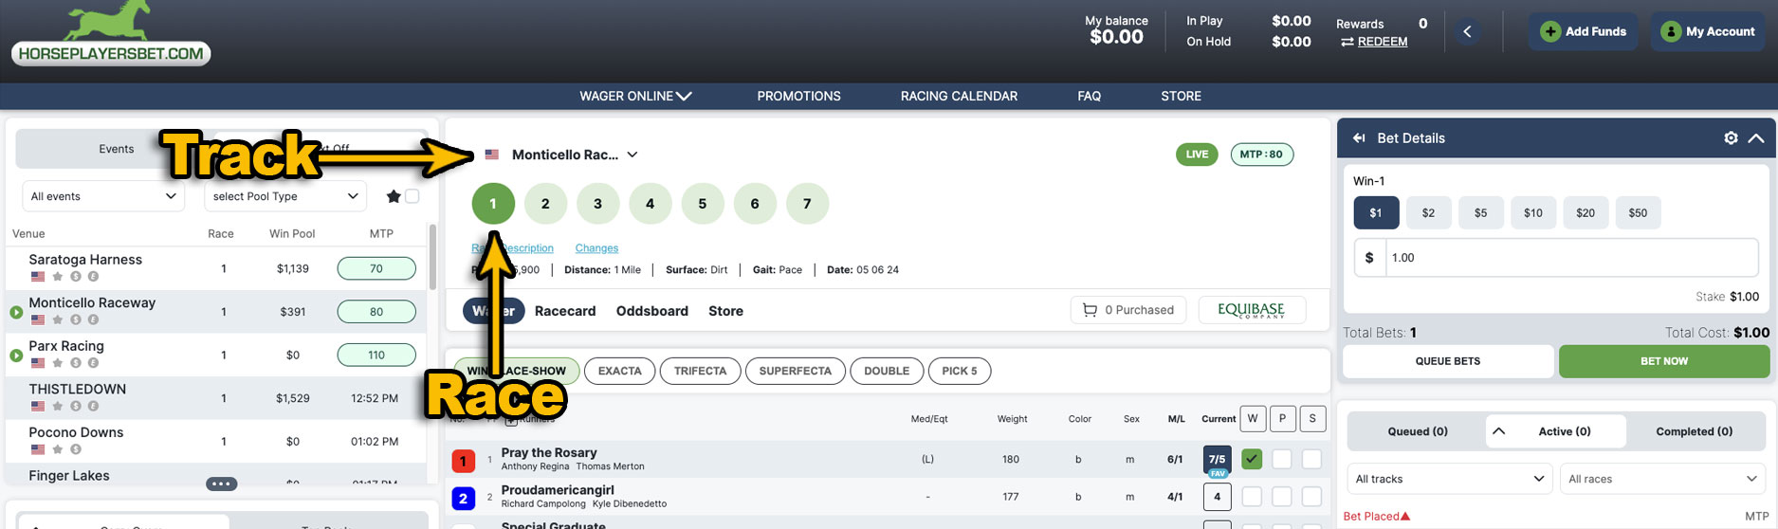
Task: Open the All events dropdown
Action: (103, 196)
